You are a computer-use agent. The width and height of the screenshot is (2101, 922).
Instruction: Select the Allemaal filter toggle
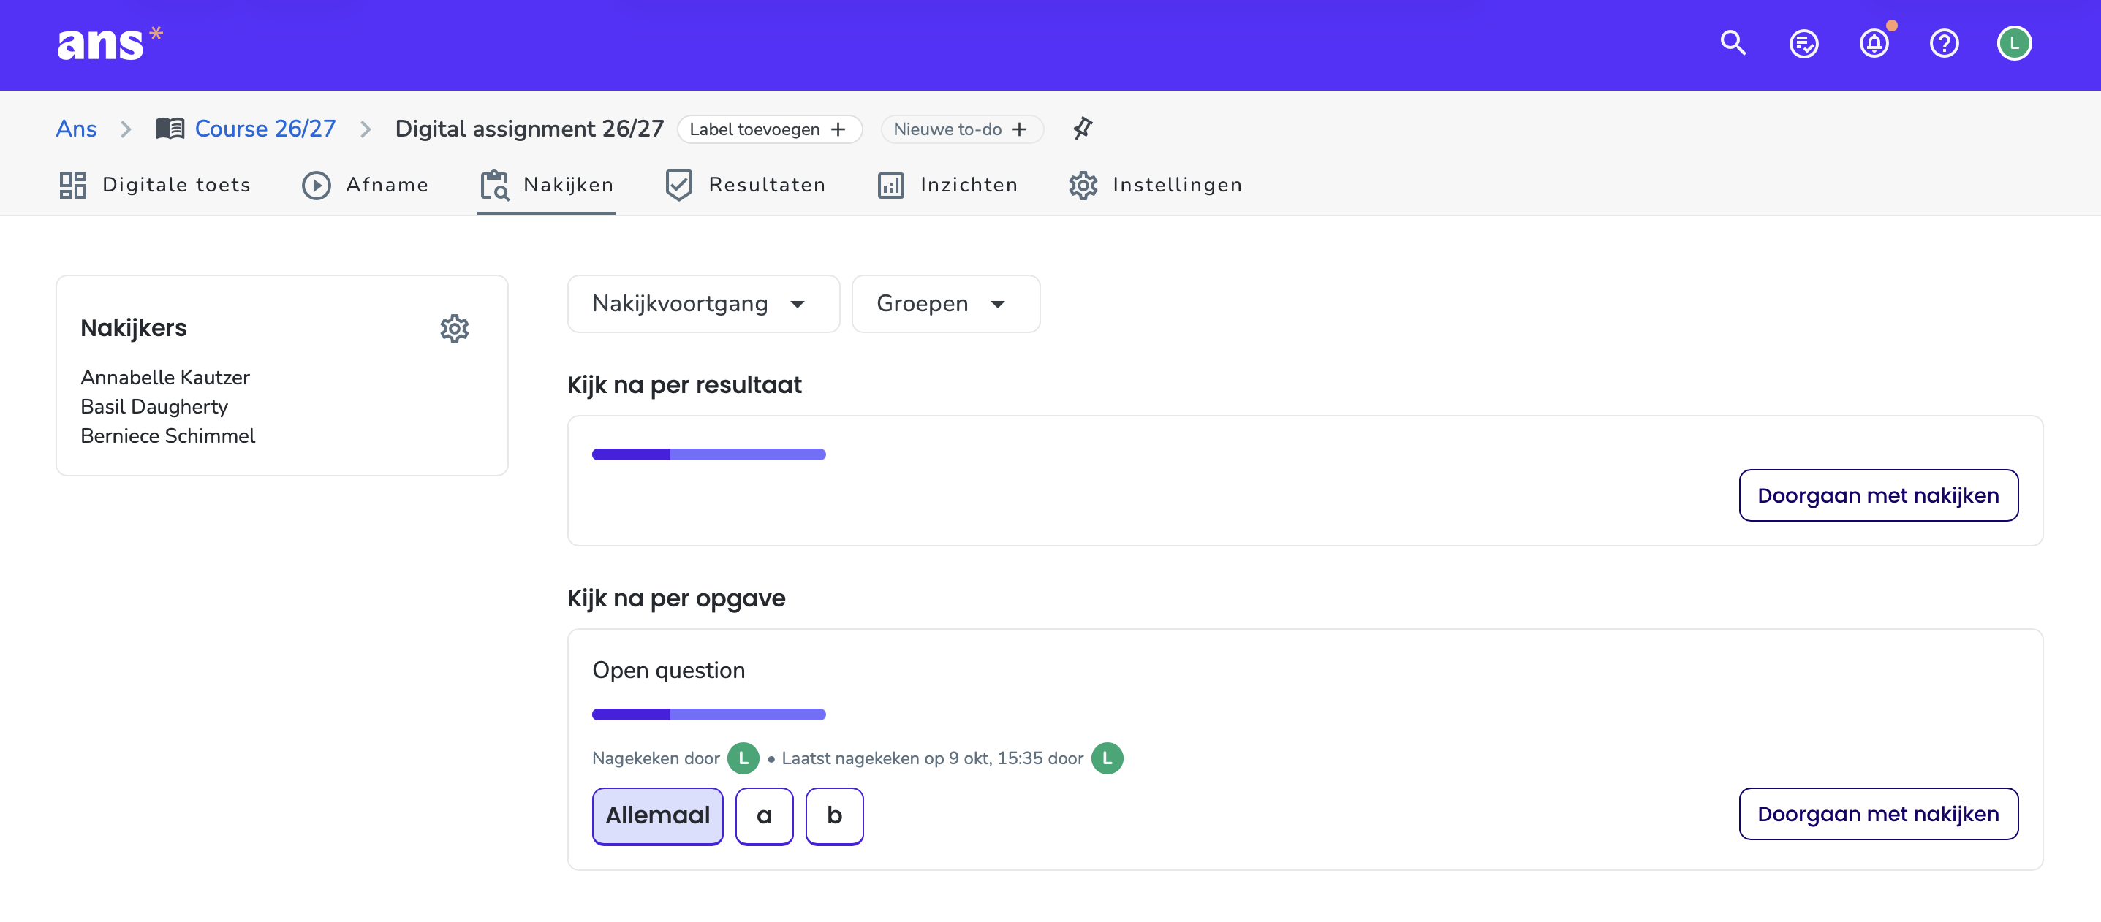657,816
